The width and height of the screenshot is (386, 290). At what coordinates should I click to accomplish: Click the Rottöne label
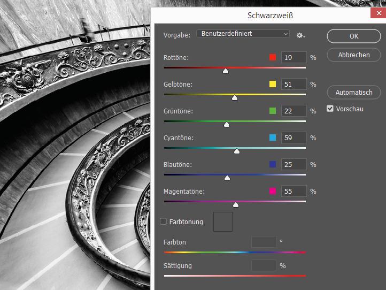[176, 57]
